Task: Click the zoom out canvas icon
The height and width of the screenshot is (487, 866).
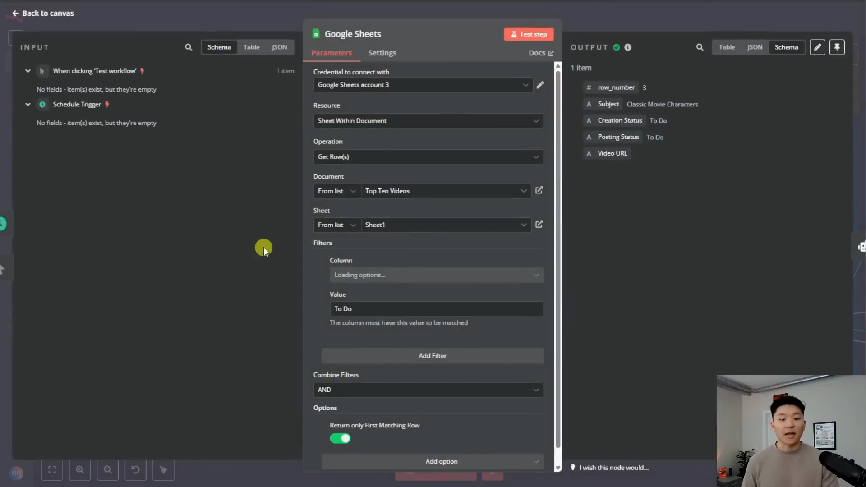Action: tap(108, 470)
